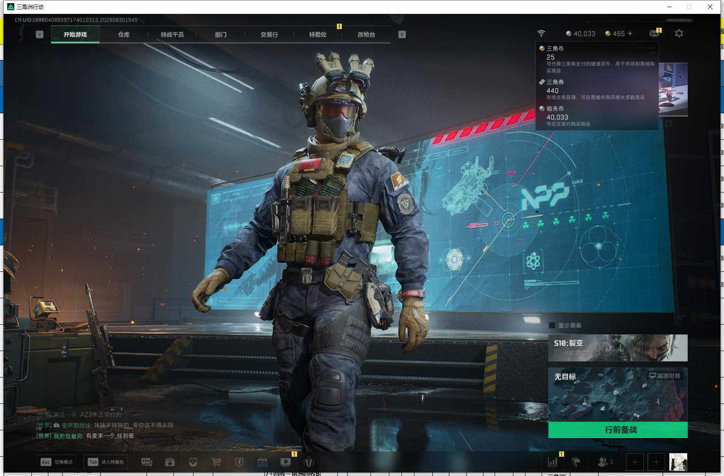Click the network signal icon

(541, 34)
